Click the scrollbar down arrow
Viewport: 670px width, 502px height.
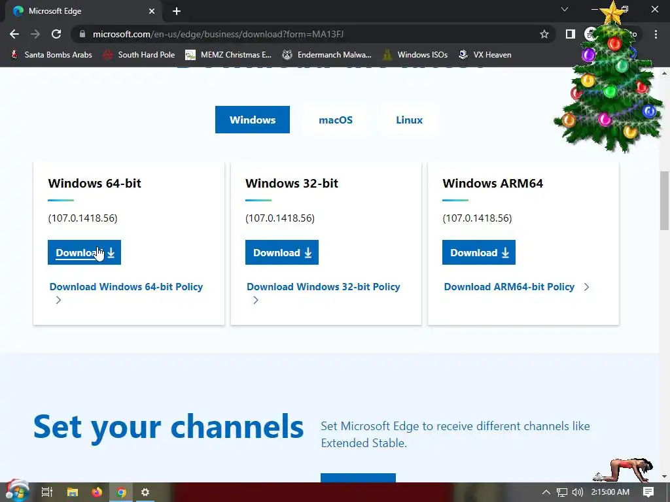coord(664,477)
